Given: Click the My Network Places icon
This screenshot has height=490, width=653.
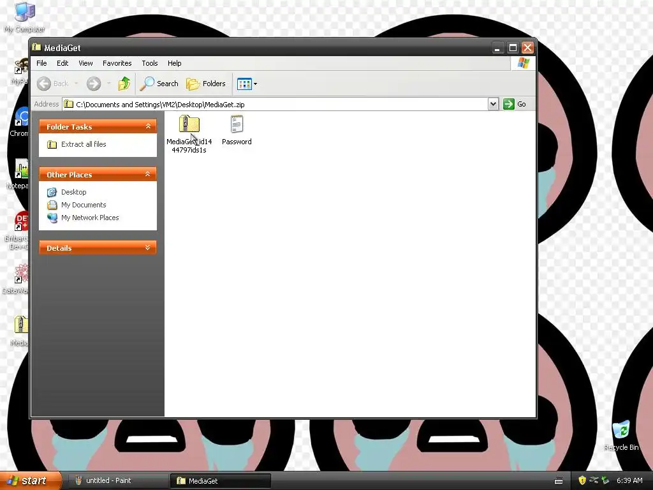Looking at the screenshot, I should tap(52, 218).
